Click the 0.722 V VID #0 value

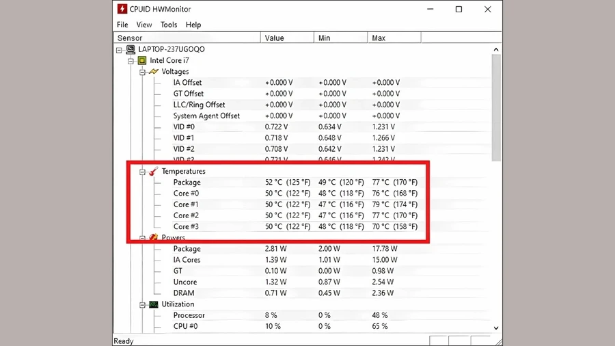tap(276, 127)
